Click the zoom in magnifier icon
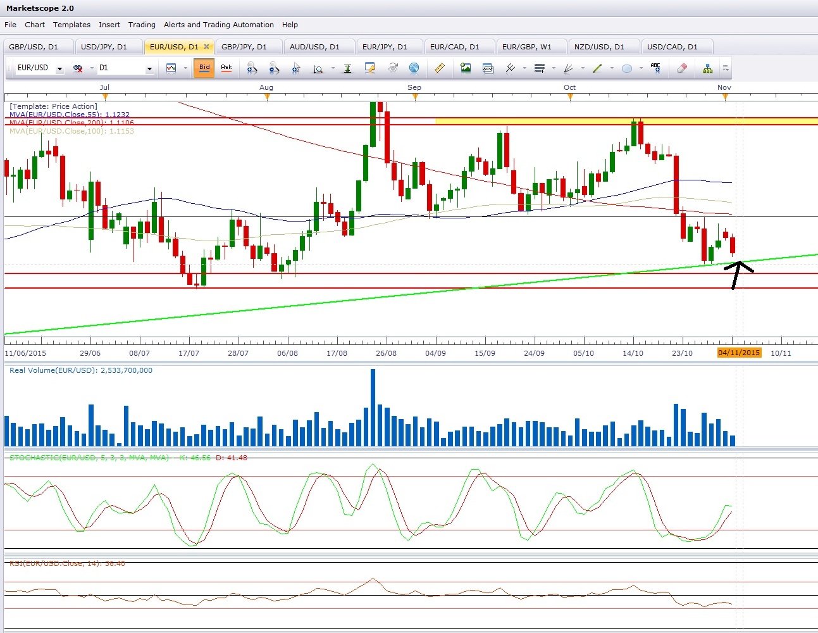This screenshot has width=818, height=633. 252,68
